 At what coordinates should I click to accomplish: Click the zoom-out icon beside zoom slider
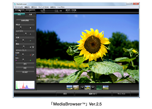click(42, 11)
